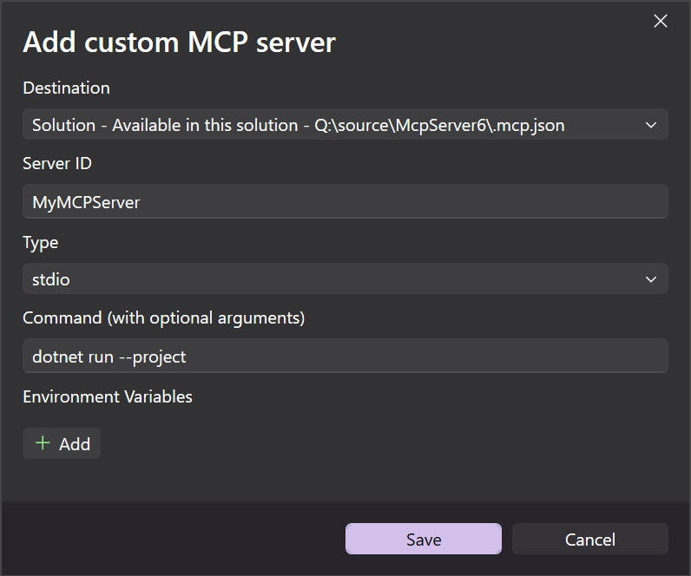The width and height of the screenshot is (691, 576).
Task: Save the custom MCP server
Action: 423,539
